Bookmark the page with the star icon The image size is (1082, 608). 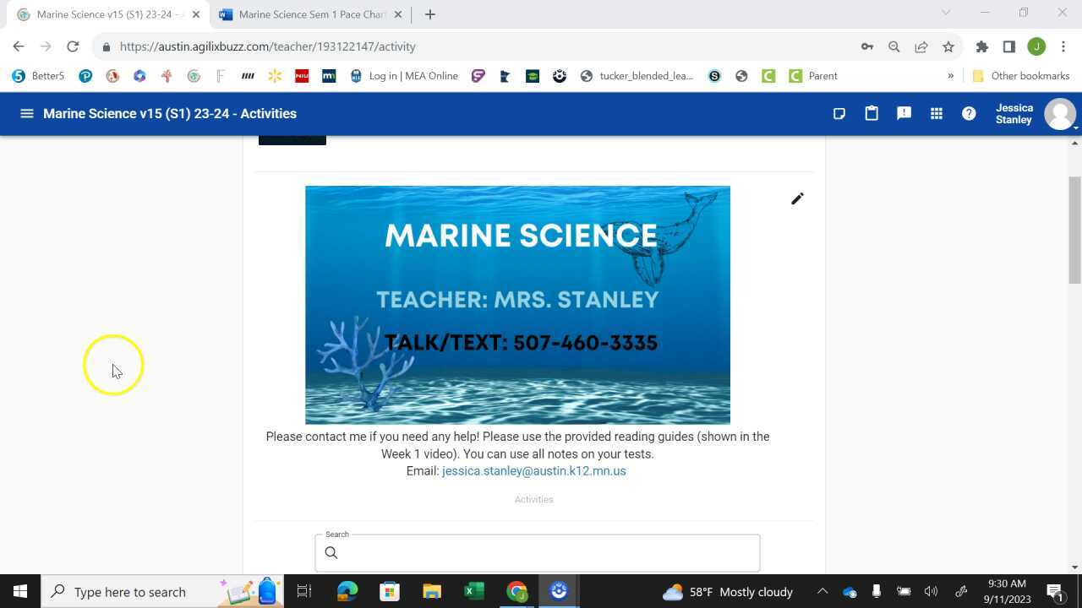coord(948,46)
